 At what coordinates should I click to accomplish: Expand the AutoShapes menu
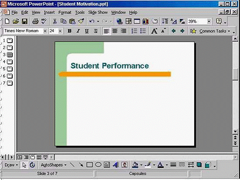click(x=54, y=165)
